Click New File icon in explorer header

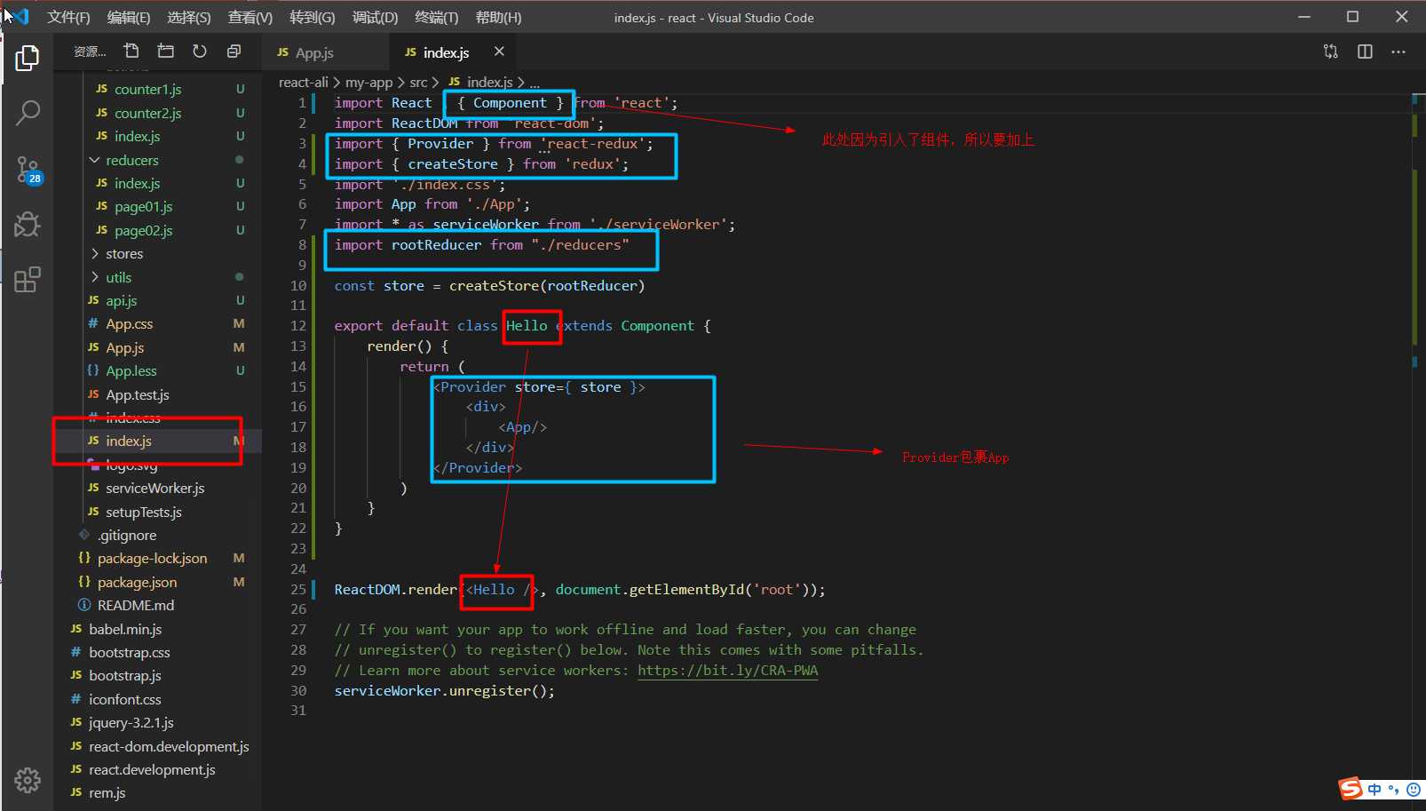coord(131,51)
